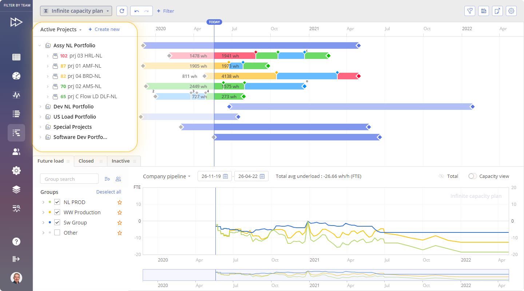Switch to the Inactive tab

coord(120,161)
